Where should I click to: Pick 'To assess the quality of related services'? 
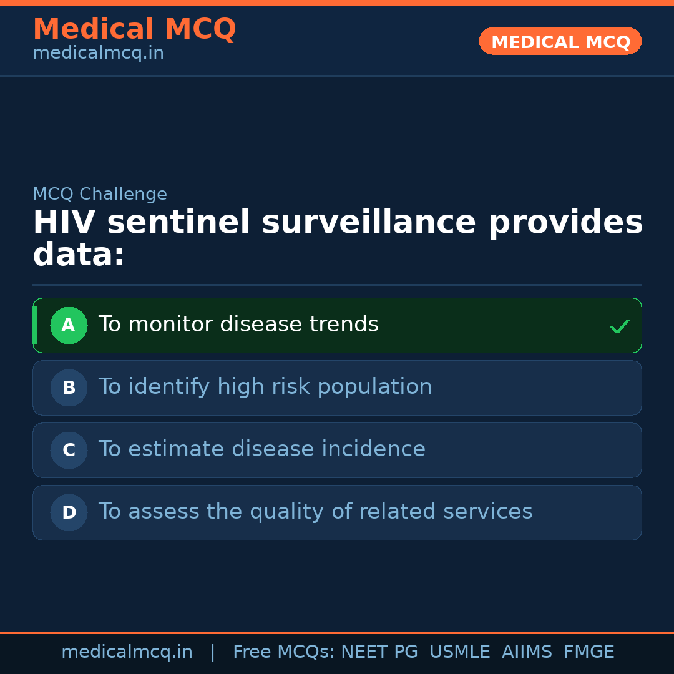click(315, 512)
